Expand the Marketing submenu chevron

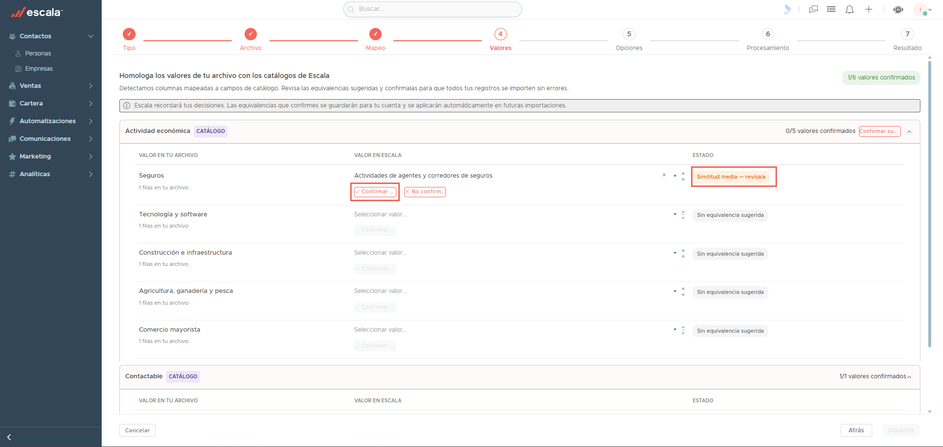coord(91,157)
